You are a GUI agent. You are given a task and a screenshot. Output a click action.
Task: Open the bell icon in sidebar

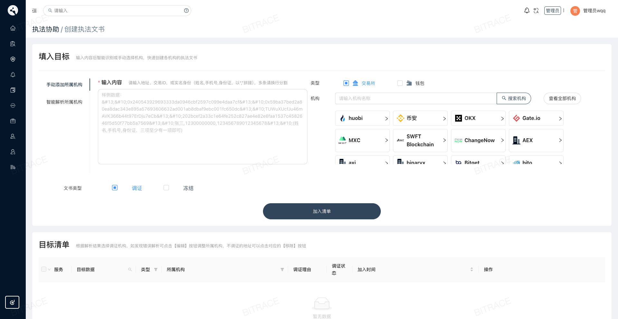(x=13, y=74)
